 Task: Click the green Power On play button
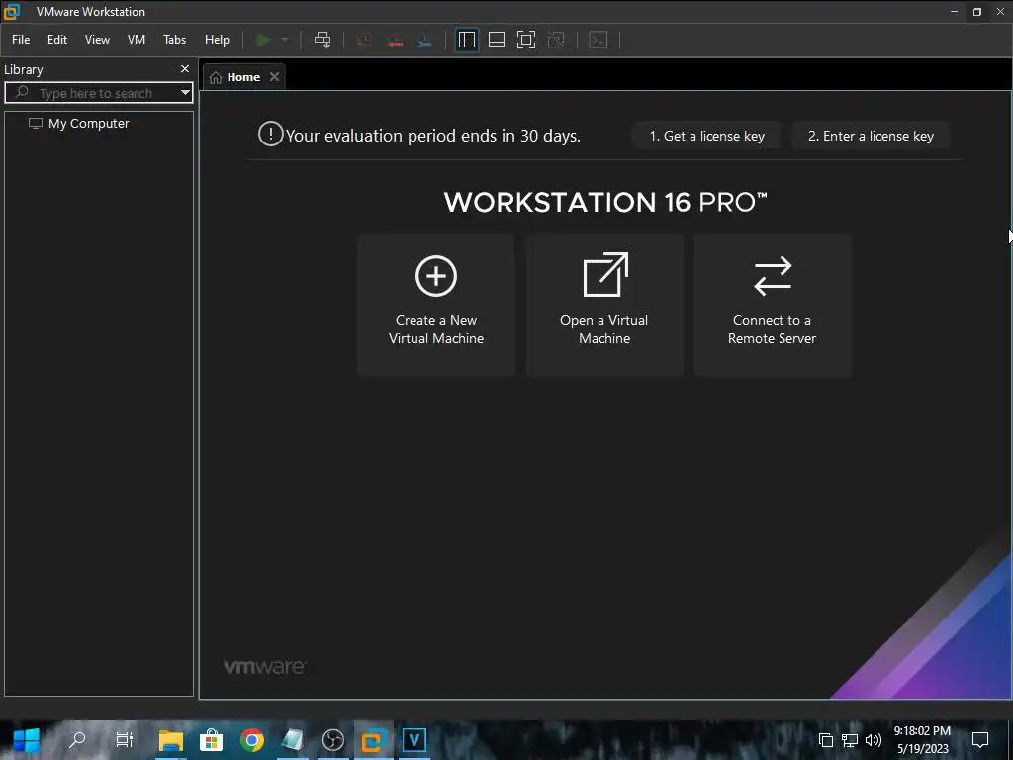263,40
